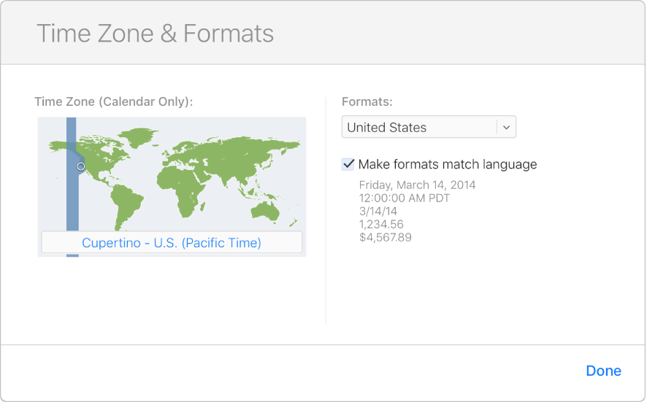This screenshot has height=402, width=647.
Task: Click the Time Zone (Calendar Only) label
Action: [x=114, y=101]
